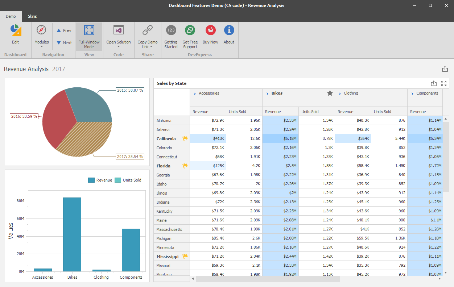Expand the Clothing column group
The image size is (454, 287).
click(x=340, y=93)
